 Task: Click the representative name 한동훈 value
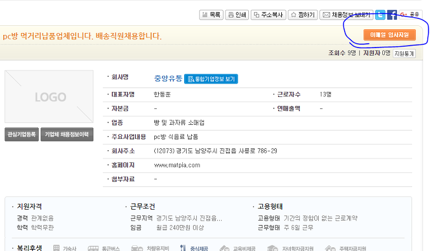pyautogui.click(x=162, y=94)
